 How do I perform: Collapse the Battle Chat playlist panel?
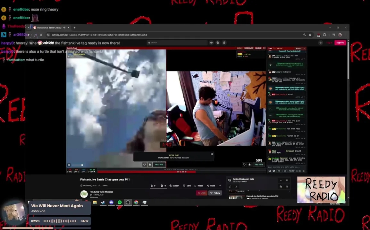(x=281, y=180)
